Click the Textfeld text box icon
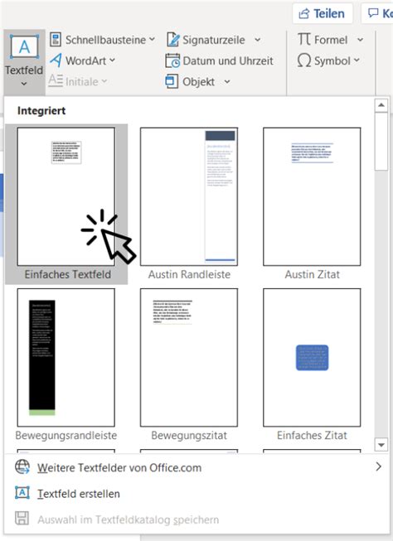This screenshot has width=393, height=541. click(x=24, y=46)
